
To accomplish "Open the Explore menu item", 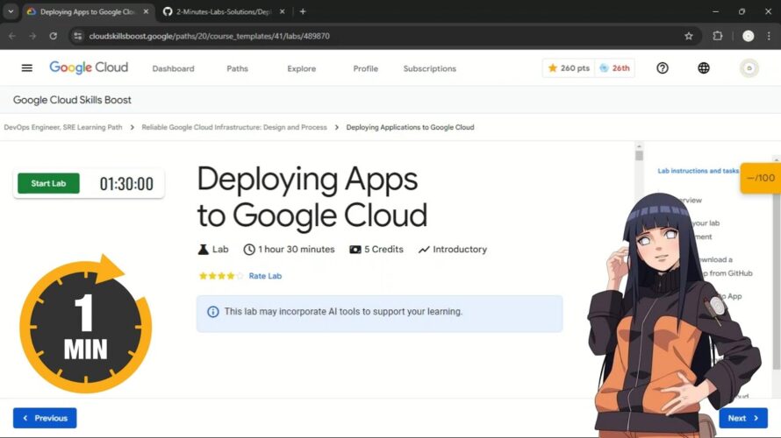I will click(301, 68).
